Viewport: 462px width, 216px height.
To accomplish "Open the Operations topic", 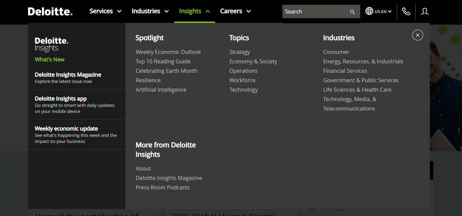I will 244,71.
